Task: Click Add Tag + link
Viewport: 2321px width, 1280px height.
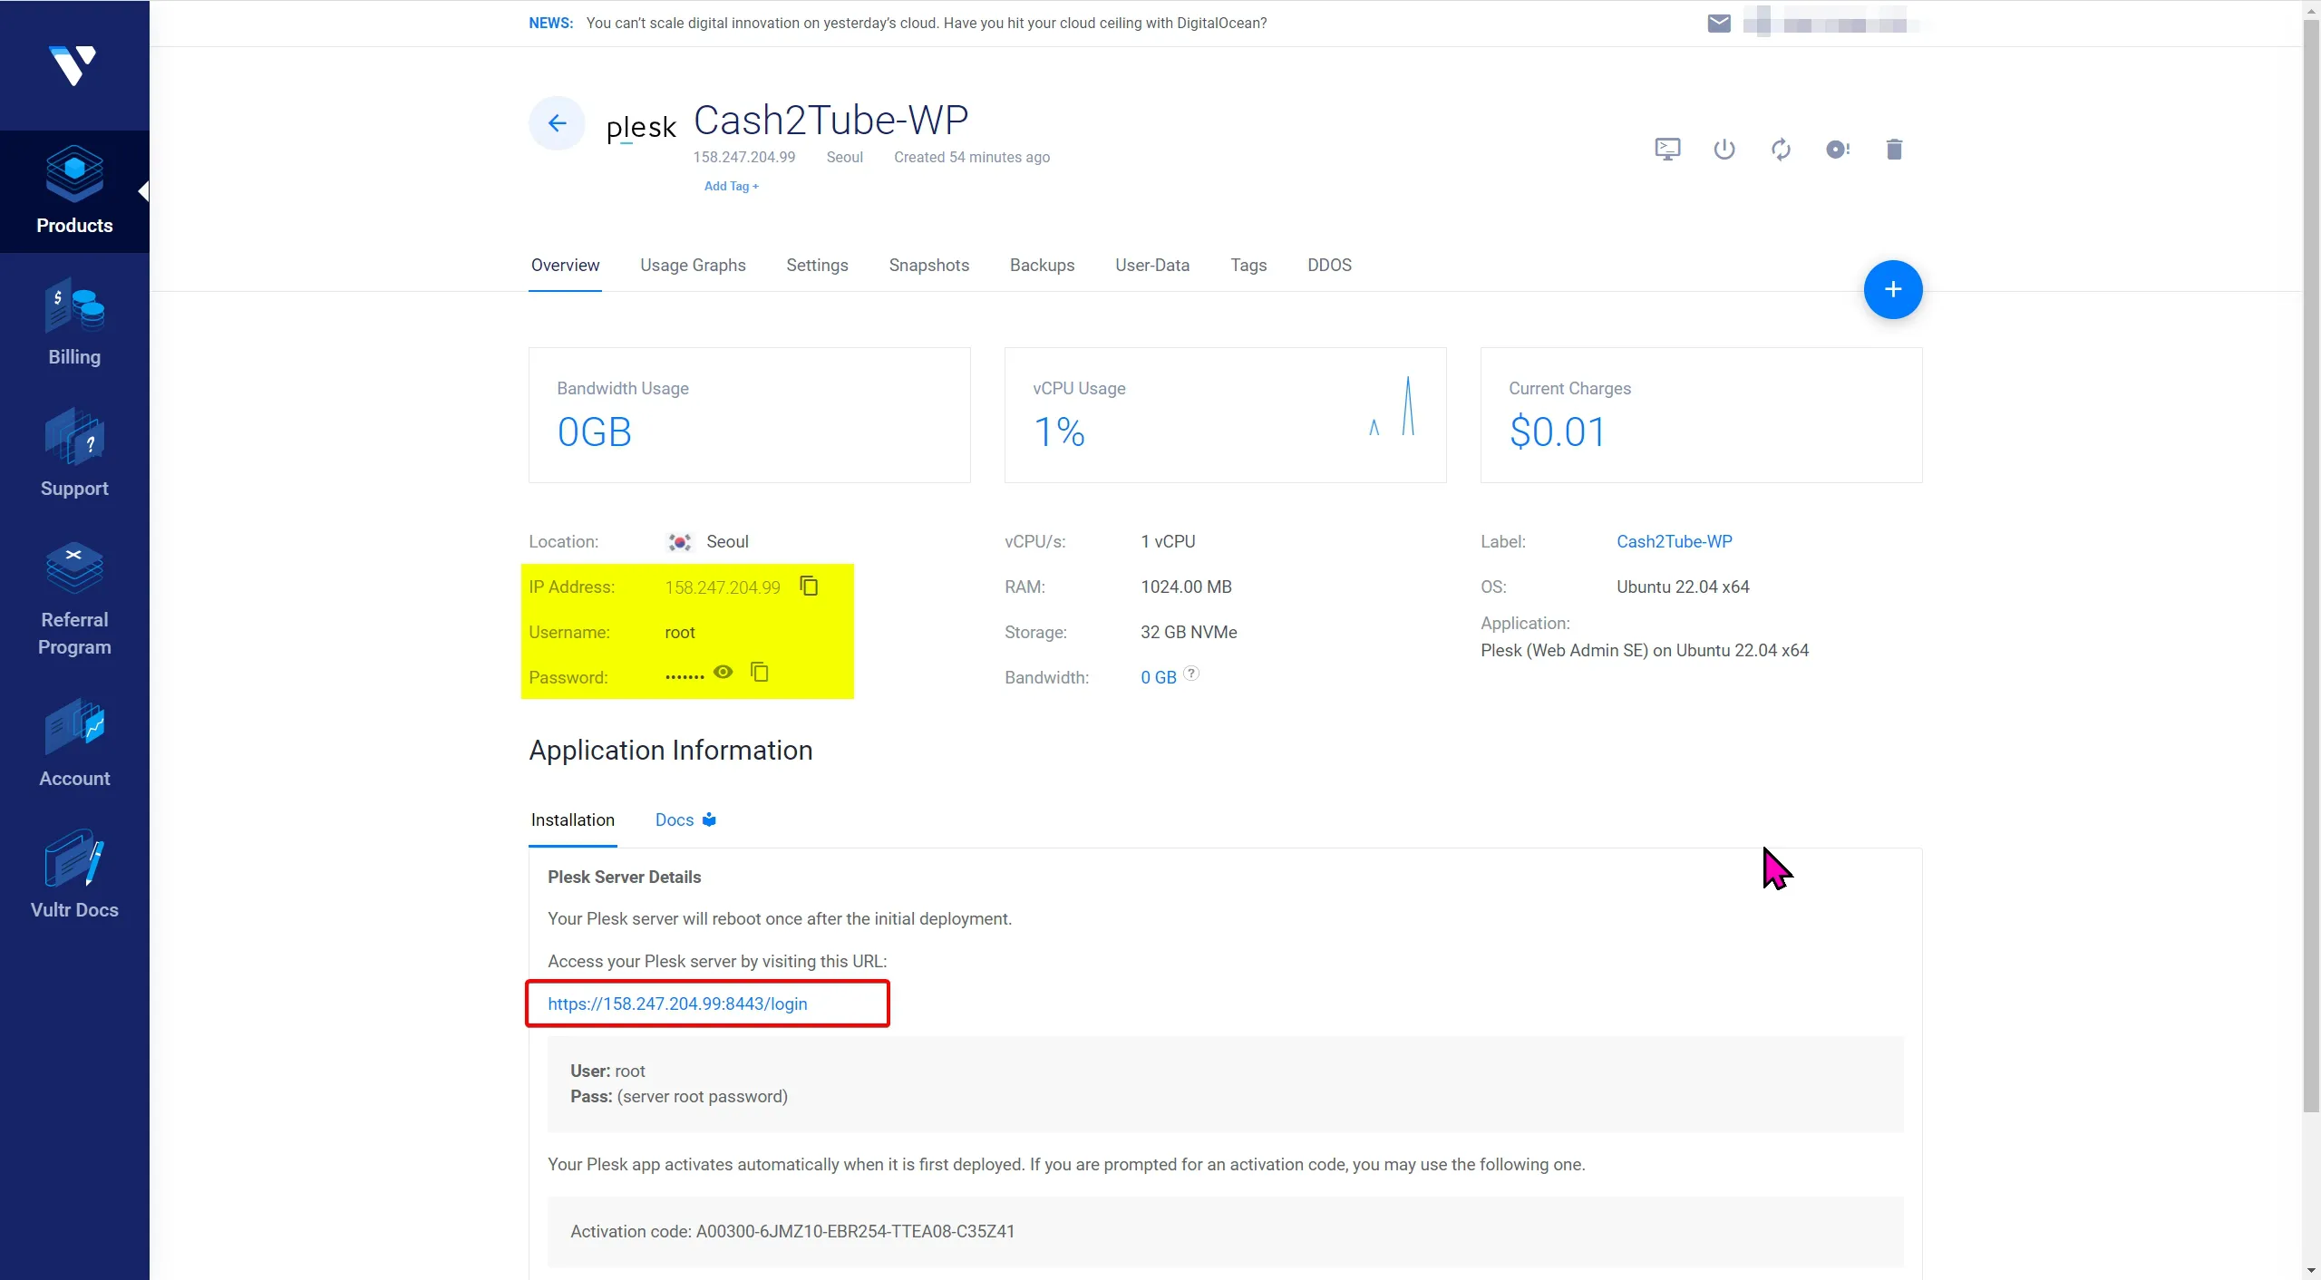Action: [731, 187]
